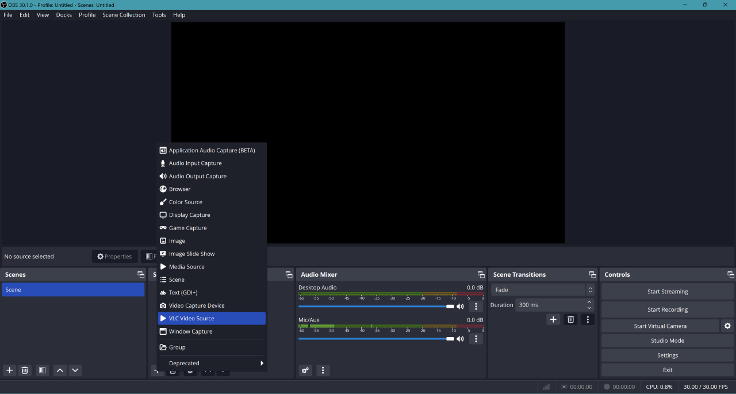Open scene filters via the filter icon
736x394 pixels.
point(42,370)
